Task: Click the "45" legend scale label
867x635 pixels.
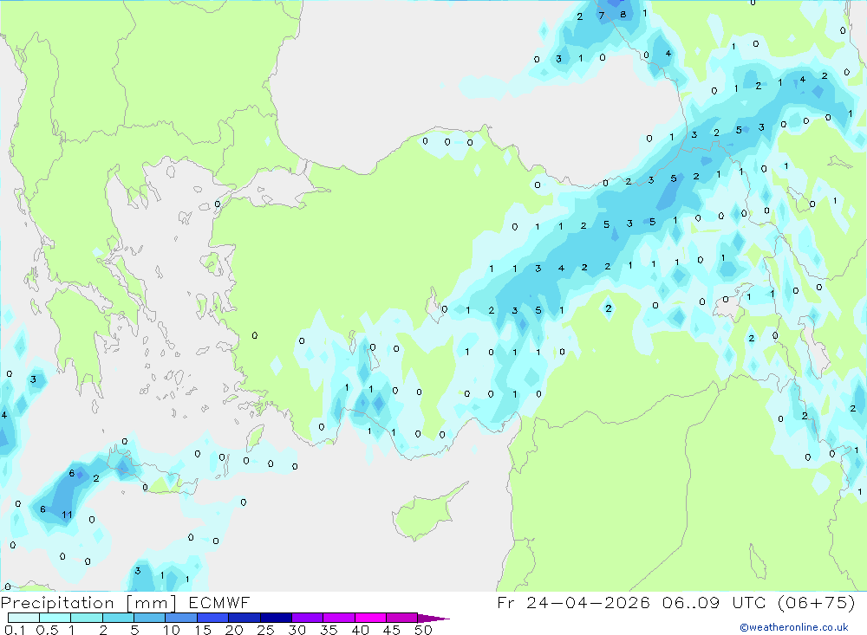Action: click(x=392, y=630)
